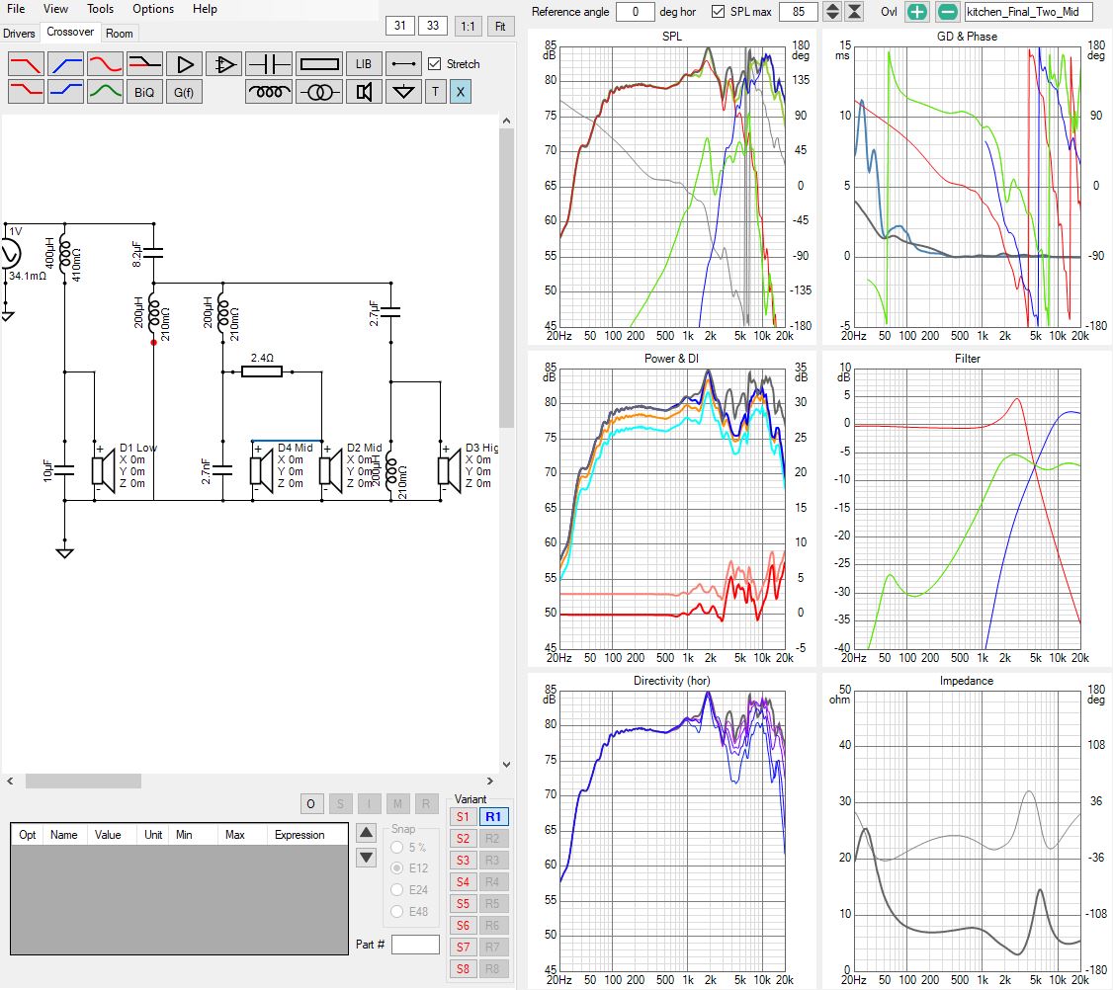The height and width of the screenshot is (990, 1113).
Task: Uncheck the SPL max checkbox
Action: point(718,11)
